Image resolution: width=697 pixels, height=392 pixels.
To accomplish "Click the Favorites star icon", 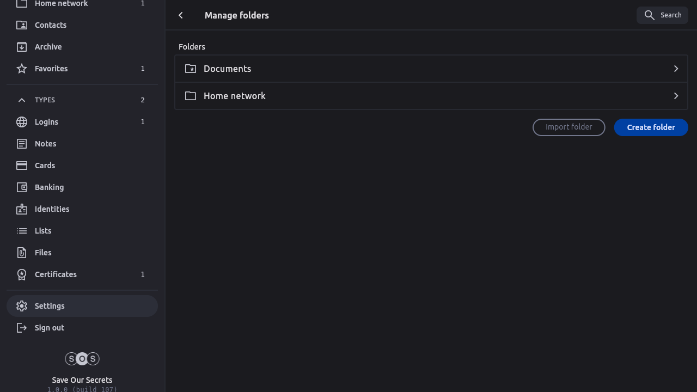I will [x=22, y=69].
